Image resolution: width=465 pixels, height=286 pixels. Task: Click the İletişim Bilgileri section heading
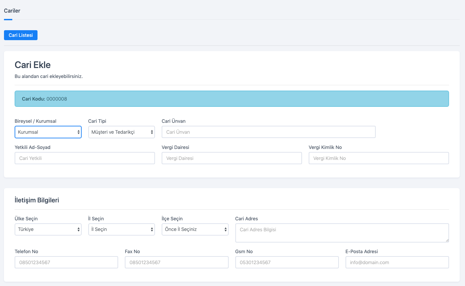(37, 200)
